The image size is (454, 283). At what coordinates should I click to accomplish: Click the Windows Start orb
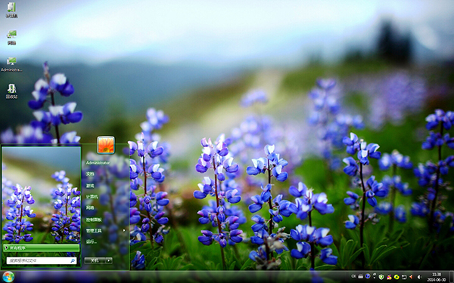pyautogui.click(x=8, y=277)
